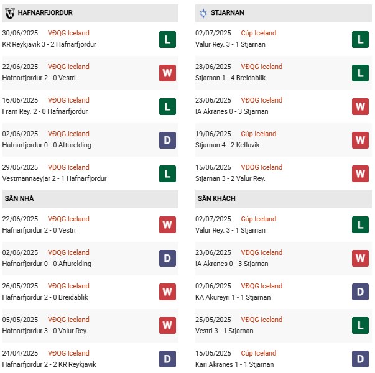375x373 pixels.
Task: Click the Hafnarfjordur 2-2 KR Reykjavik result
Action: pos(49,364)
